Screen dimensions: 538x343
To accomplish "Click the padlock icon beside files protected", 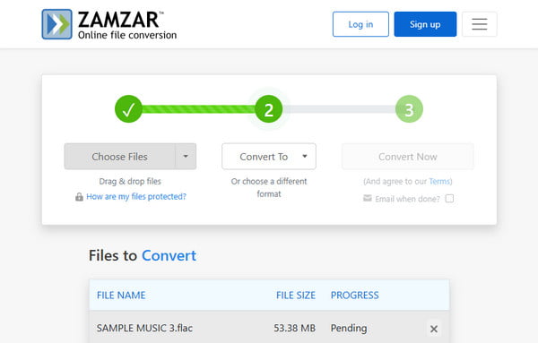I will 79,197.
